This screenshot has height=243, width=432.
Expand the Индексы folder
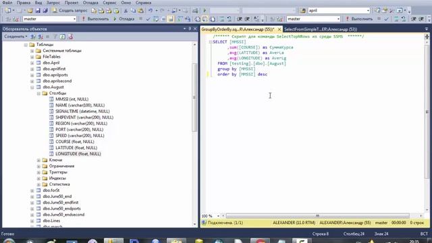[38, 178]
